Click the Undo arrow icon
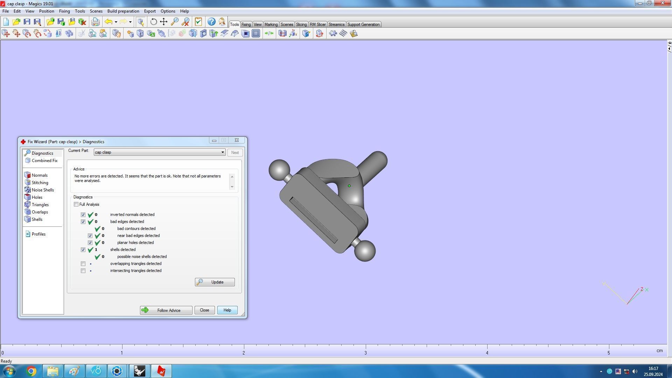672x378 pixels. [x=108, y=22]
